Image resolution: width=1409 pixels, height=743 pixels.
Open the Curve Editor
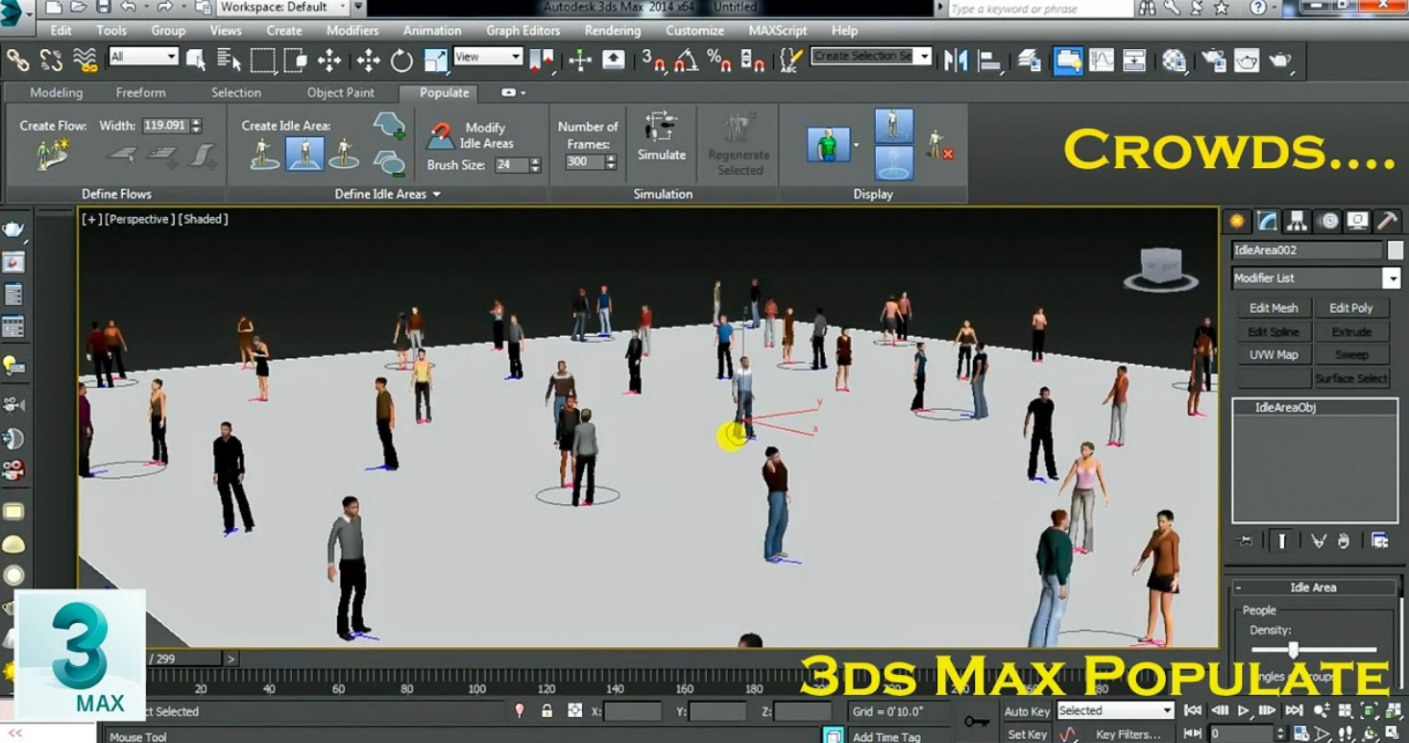(x=1102, y=60)
